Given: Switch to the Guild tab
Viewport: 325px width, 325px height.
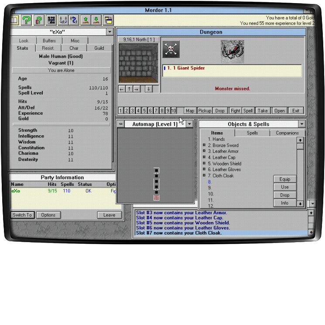Looking at the screenshot, I should point(99,48).
